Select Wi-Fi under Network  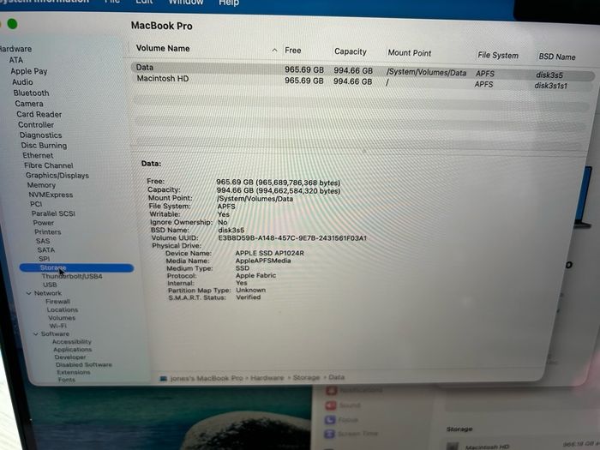click(57, 326)
